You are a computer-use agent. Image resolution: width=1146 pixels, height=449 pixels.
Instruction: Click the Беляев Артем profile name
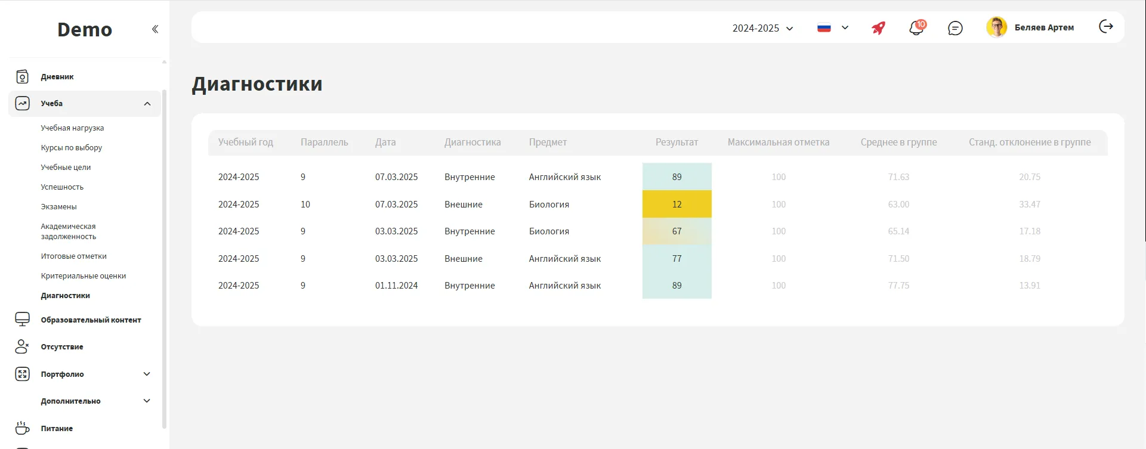1043,27
